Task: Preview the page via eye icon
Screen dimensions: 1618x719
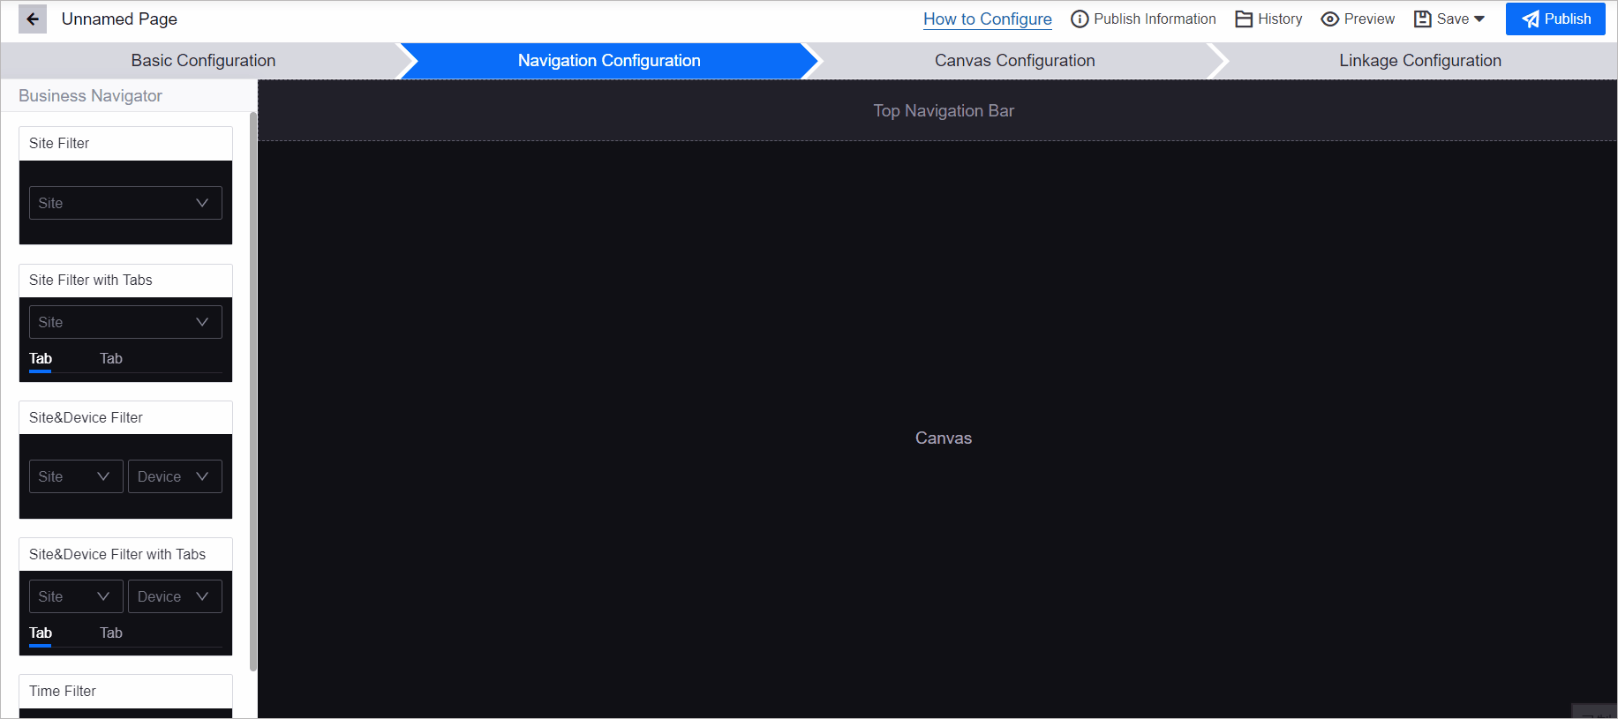Action: tap(1329, 19)
